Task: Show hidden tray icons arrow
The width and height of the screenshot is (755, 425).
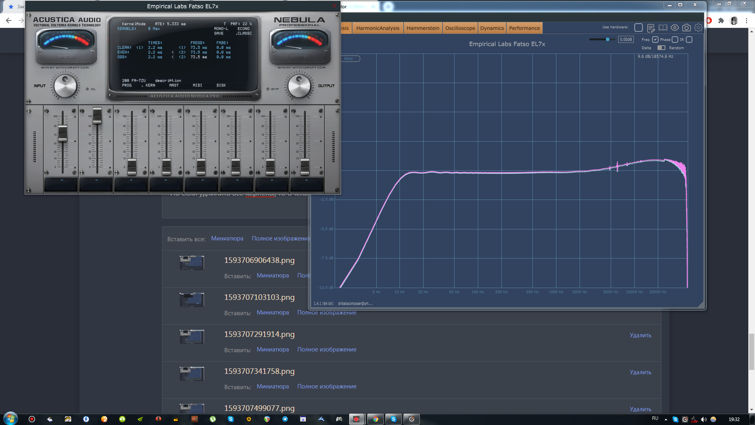Action: point(666,419)
